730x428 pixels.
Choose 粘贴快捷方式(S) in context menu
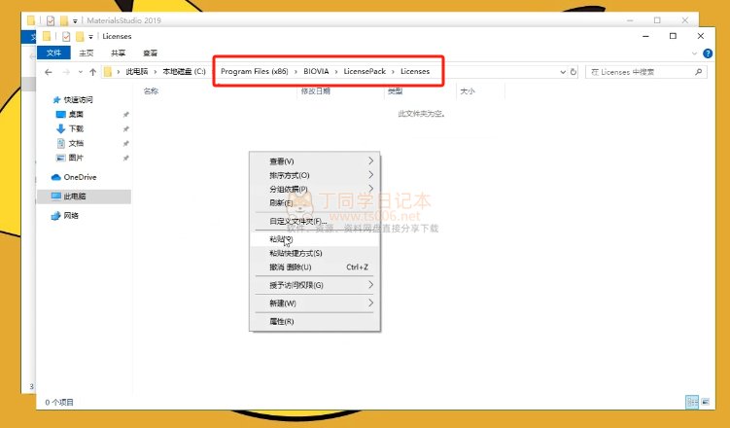(315, 253)
